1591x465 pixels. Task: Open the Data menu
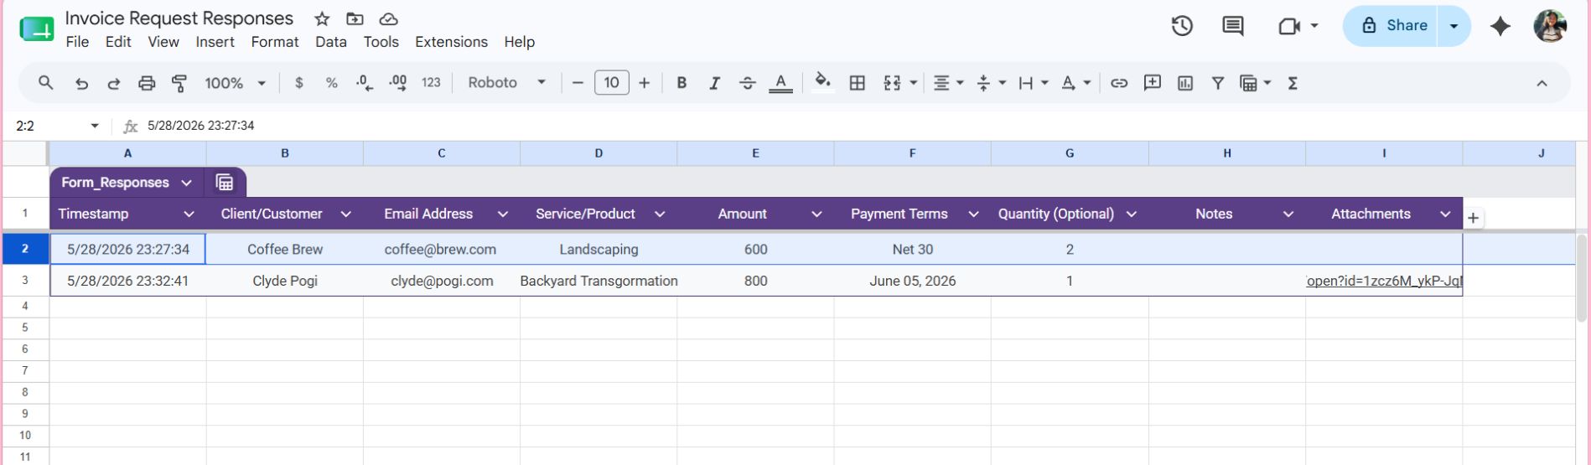[x=331, y=42]
